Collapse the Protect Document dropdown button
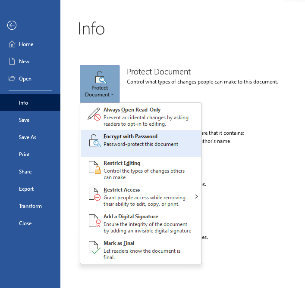 coord(100,84)
